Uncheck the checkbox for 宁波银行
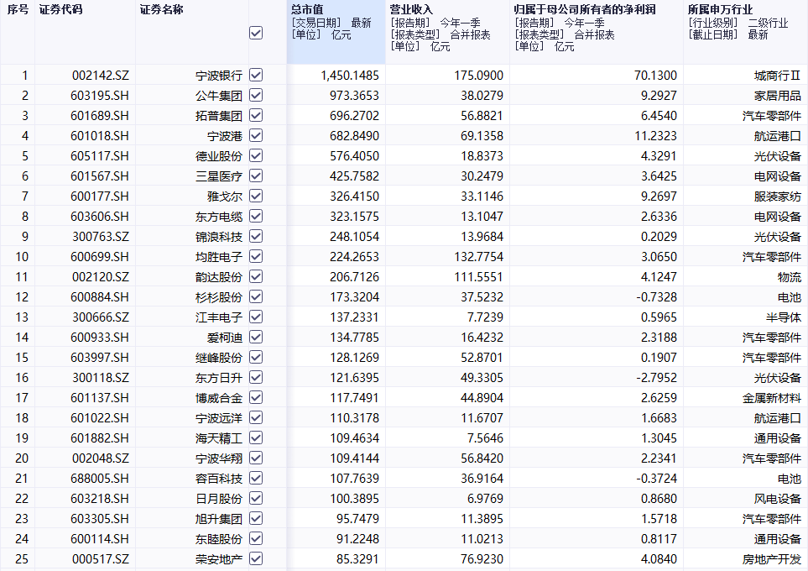This screenshot has width=808, height=571. tap(256, 75)
